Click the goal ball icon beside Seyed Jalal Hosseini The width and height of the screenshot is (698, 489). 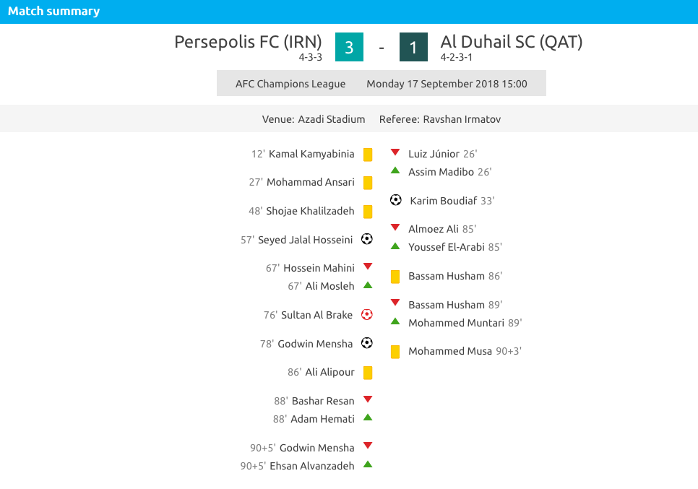(367, 239)
